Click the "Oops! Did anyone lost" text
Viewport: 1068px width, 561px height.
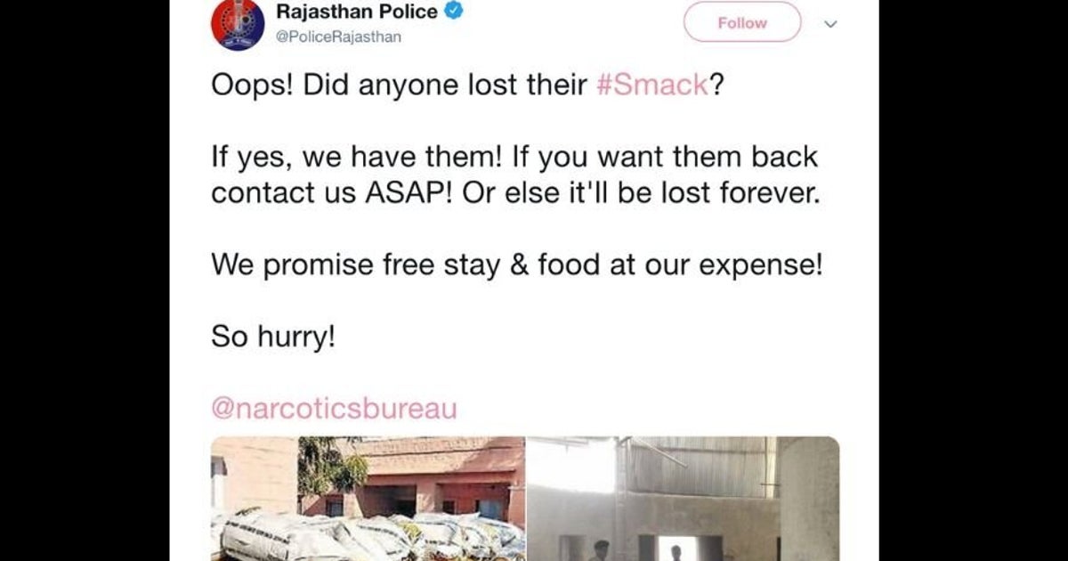pyautogui.click(x=399, y=85)
